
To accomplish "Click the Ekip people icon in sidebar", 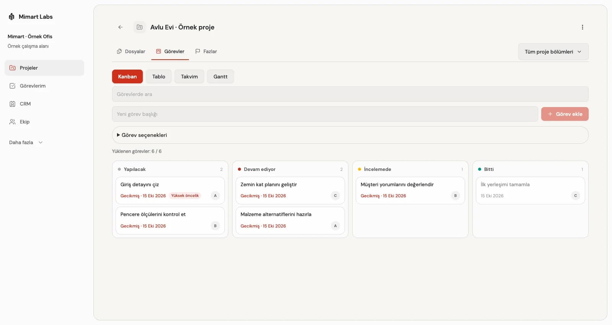I will 12,122.
